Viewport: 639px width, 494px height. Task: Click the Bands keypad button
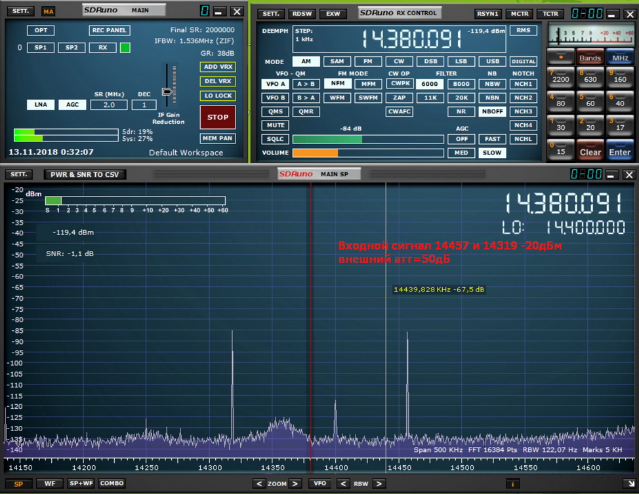pyautogui.click(x=590, y=58)
